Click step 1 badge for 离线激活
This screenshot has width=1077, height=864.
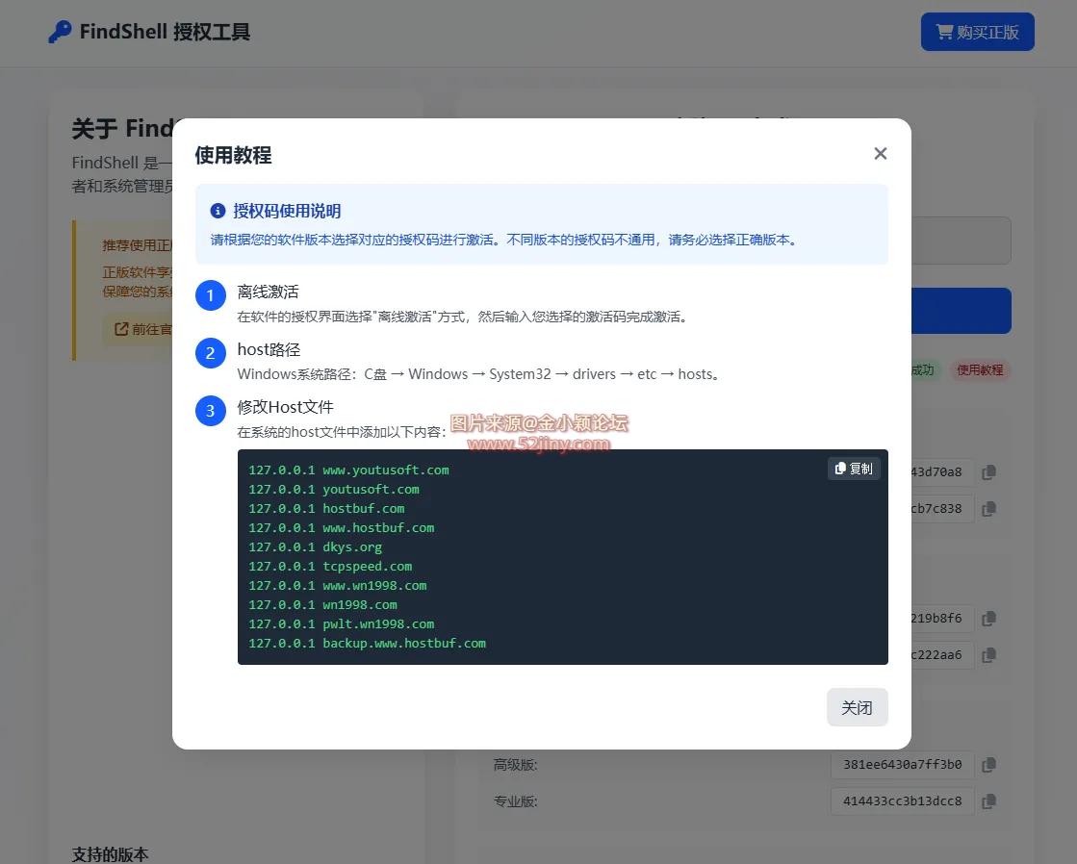click(x=210, y=295)
